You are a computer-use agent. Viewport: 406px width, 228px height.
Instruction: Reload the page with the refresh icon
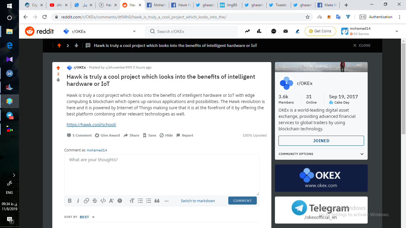tap(45, 17)
